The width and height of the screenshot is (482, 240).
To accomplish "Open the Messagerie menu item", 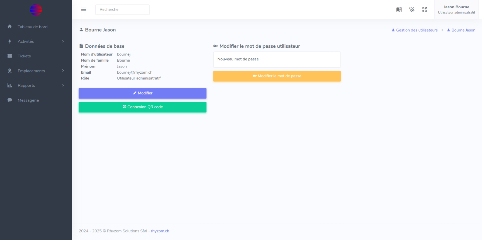I will (28, 100).
